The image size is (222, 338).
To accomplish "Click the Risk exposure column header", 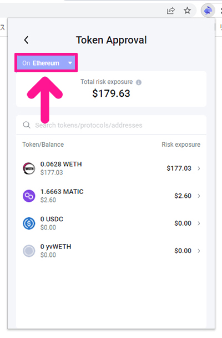I will [181, 145].
